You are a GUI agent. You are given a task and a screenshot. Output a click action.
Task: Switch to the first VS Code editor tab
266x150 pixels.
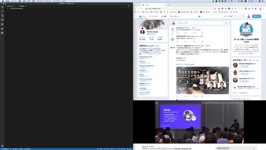(11, 6)
